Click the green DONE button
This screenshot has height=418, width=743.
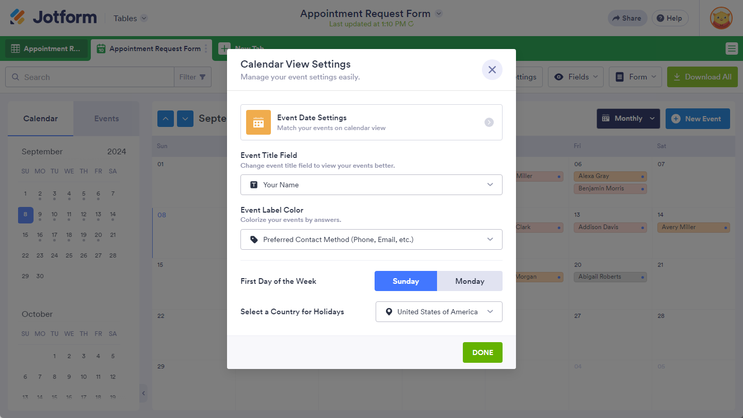point(482,352)
